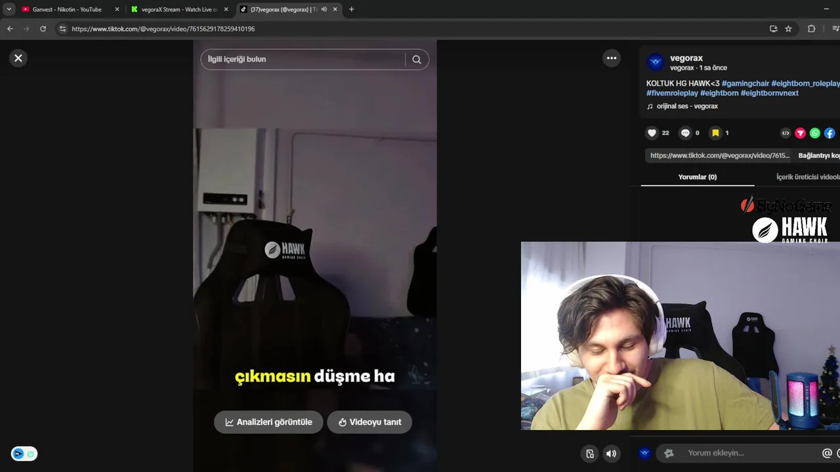Bookmark the video with the yellow save icon
This screenshot has width=840, height=472.
coord(715,133)
